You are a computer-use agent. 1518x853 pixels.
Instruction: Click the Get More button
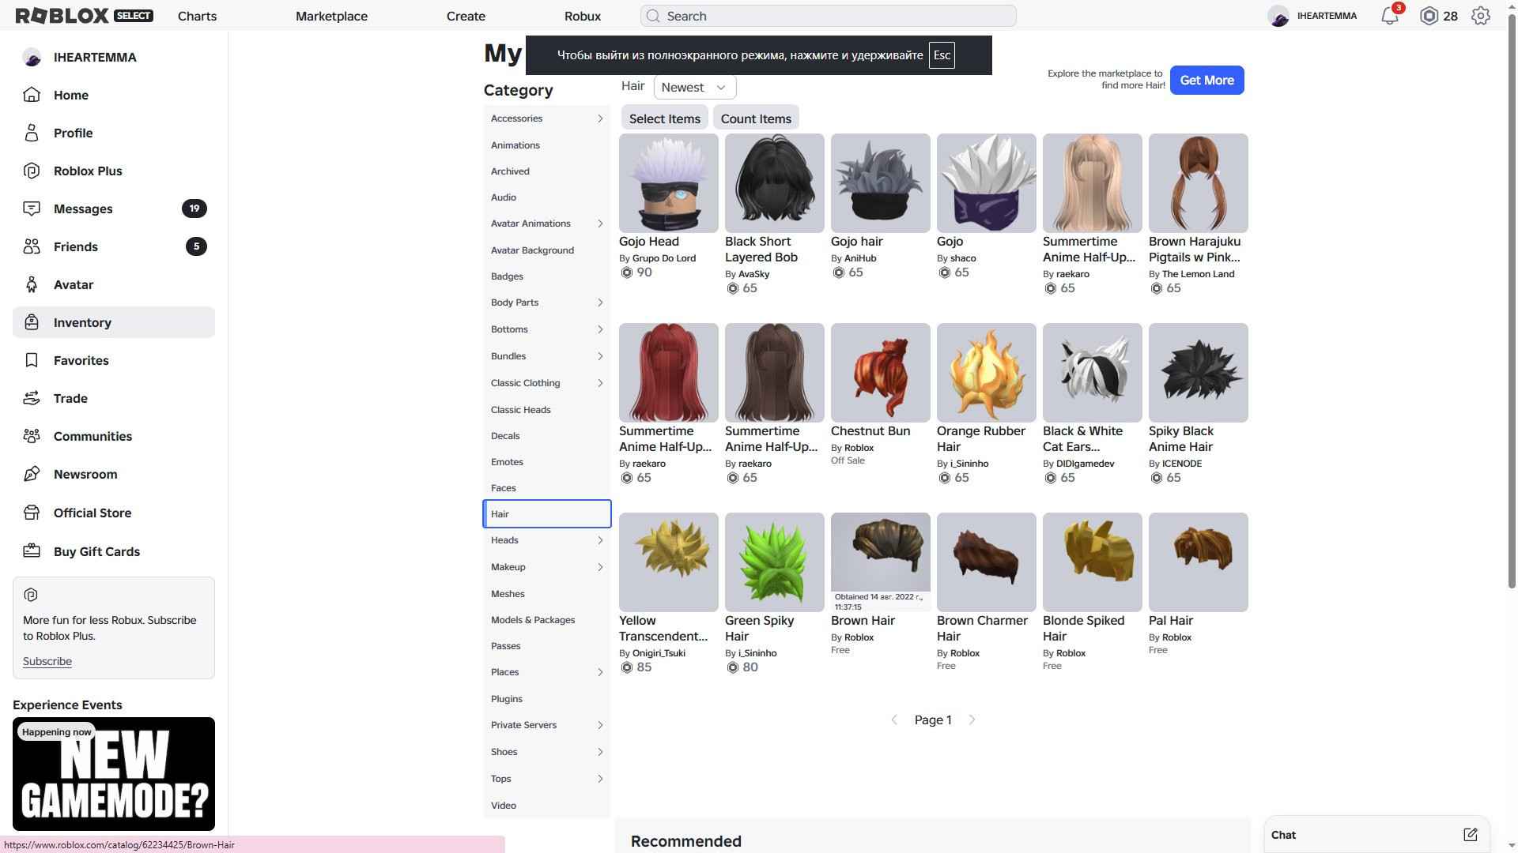(x=1206, y=80)
